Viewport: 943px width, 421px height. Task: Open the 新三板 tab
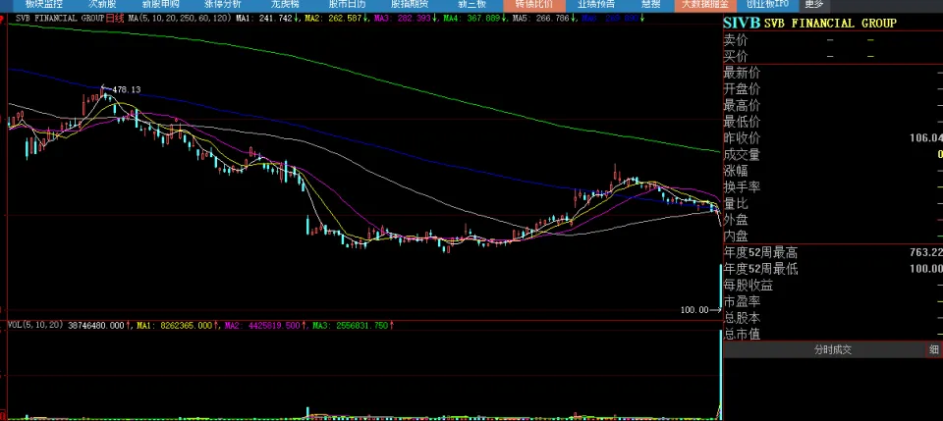click(469, 4)
